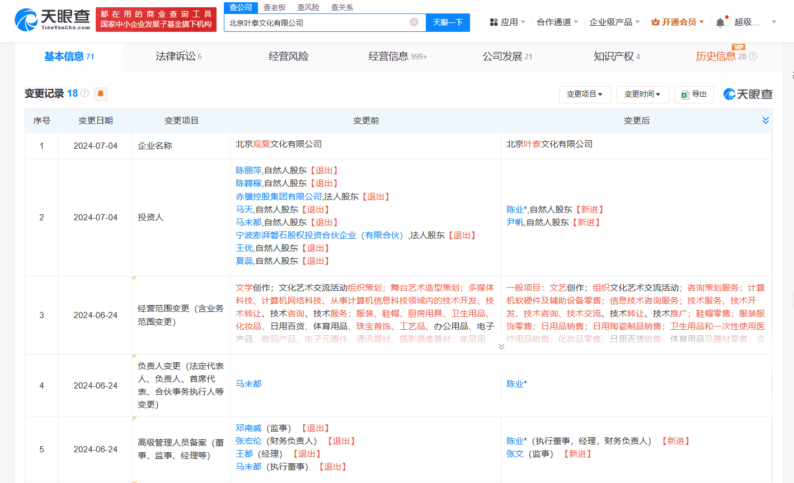Image resolution: width=794 pixels, height=483 pixels.
Task: Click the apps grid icon beside 应用
Action: 494,21
